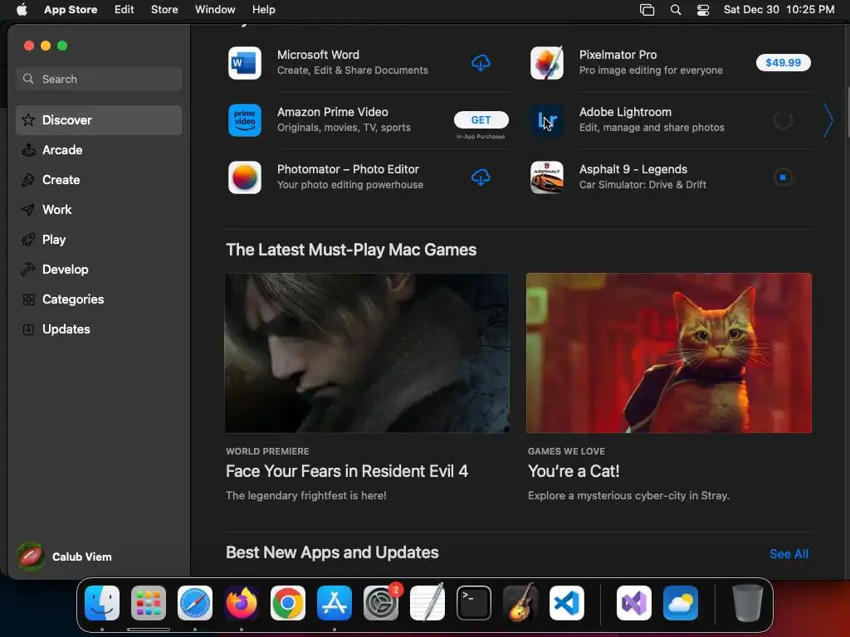850x637 pixels.
Task: Open Control Center in menu bar
Action: [x=703, y=10]
